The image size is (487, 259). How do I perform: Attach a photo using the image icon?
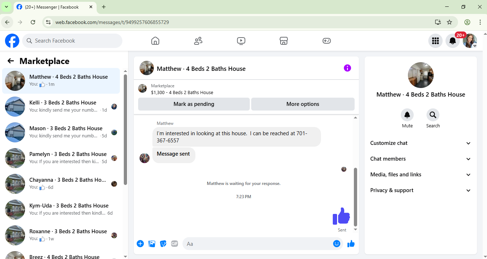point(152,244)
